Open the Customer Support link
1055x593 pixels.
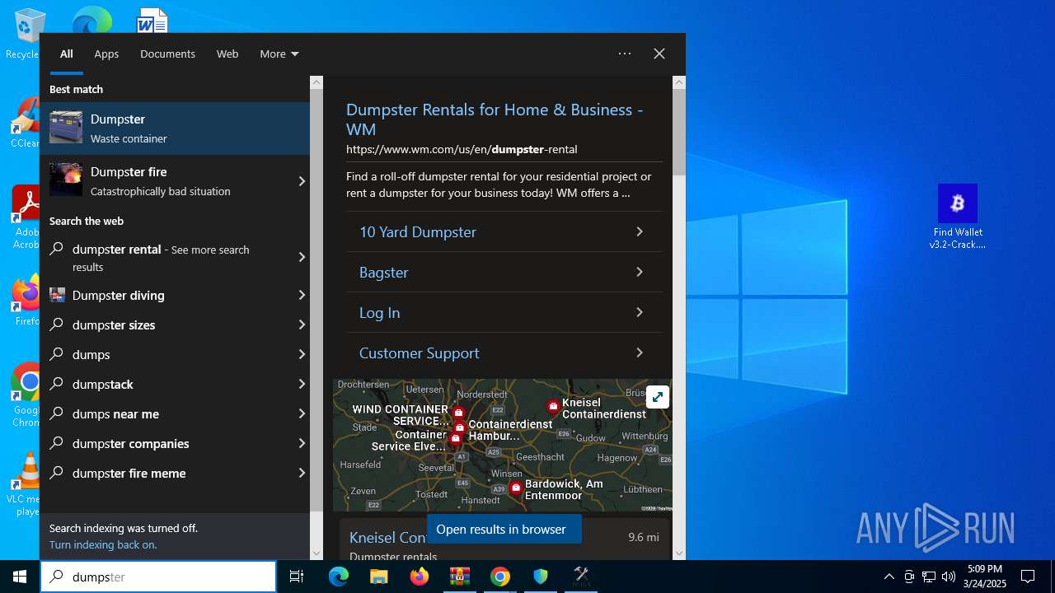504,353
